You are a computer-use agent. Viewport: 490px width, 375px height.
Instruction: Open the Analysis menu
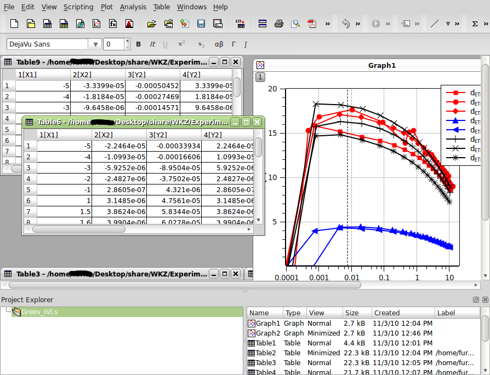pos(133,7)
